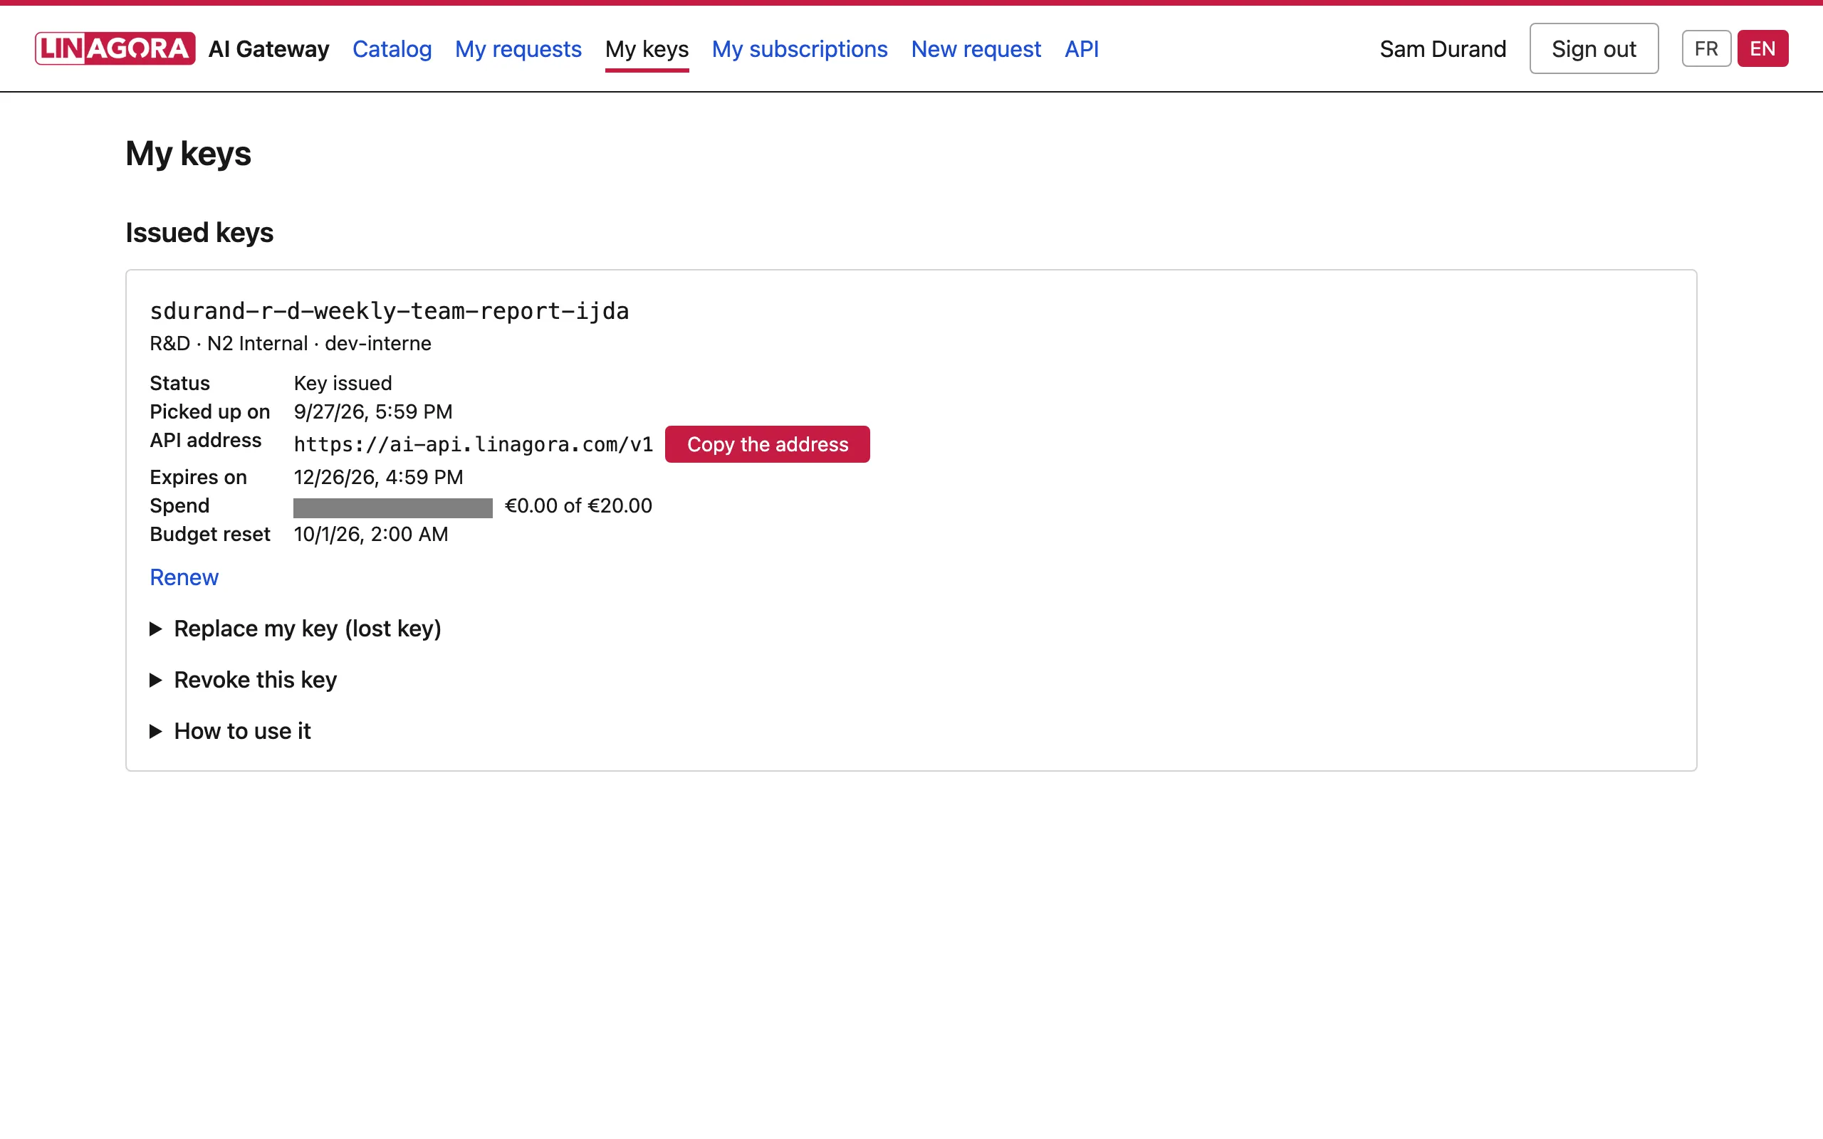
Task: Click the spend progress bar
Action: tap(392, 507)
